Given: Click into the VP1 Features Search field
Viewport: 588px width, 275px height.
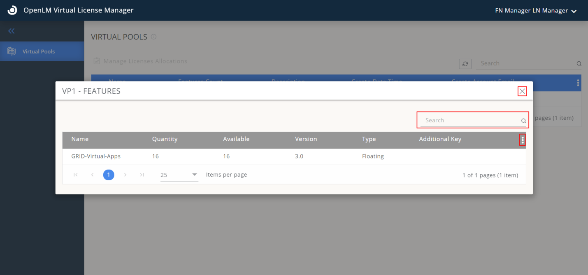Looking at the screenshot, I should tap(469, 120).
